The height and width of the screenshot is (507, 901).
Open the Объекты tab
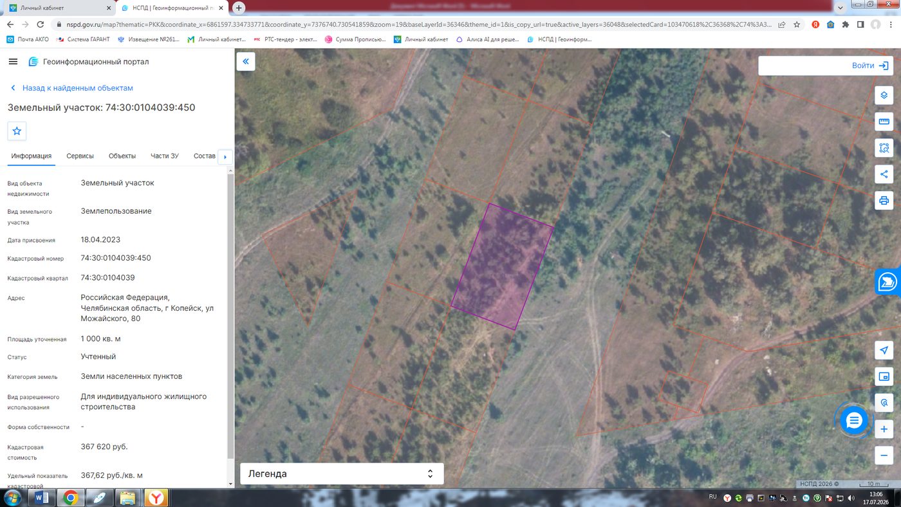pyautogui.click(x=122, y=156)
